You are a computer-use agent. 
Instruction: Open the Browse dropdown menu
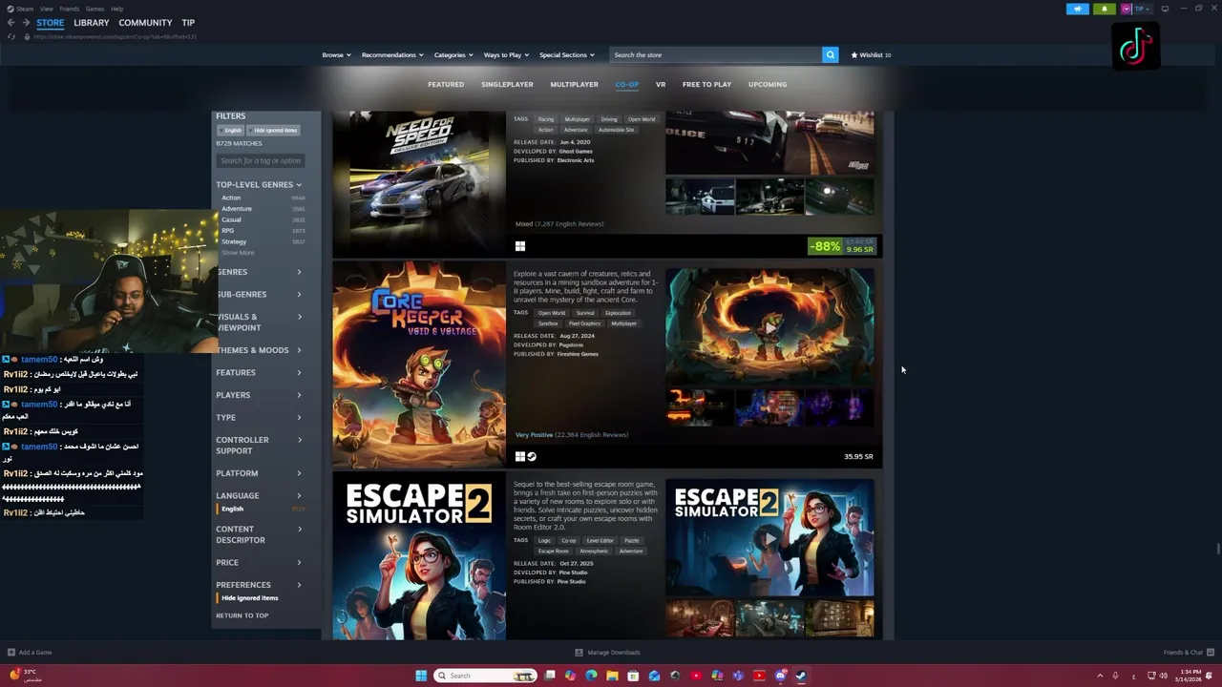(x=336, y=54)
